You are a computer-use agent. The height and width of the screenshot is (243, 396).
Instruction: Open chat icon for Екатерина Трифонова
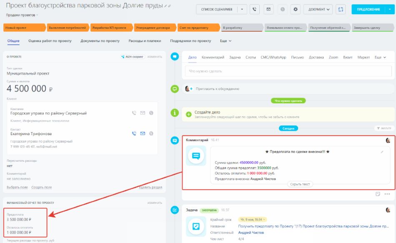[x=151, y=133]
